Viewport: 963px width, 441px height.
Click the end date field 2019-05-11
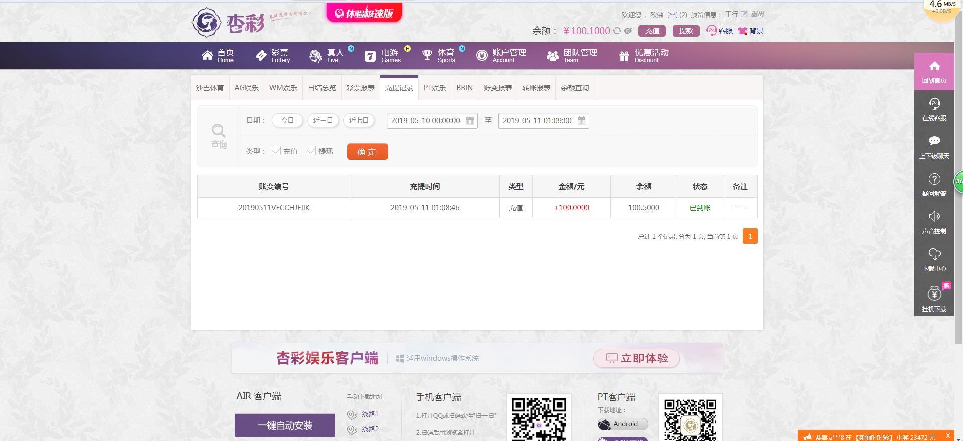543,121
